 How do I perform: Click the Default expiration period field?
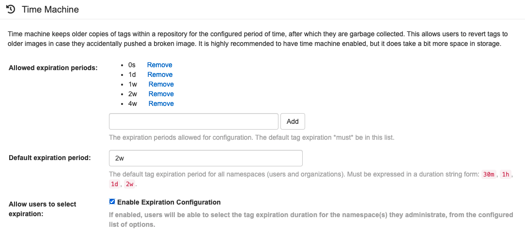(x=206, y=158)
